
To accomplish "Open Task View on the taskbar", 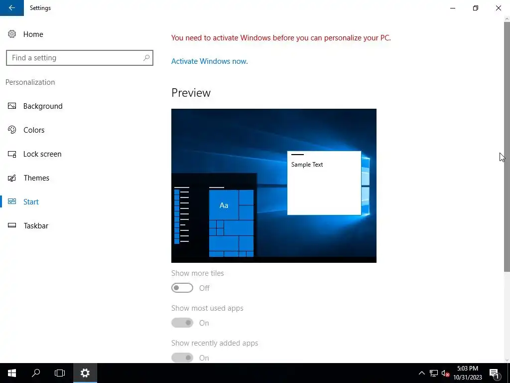I will tap(60, 373).
